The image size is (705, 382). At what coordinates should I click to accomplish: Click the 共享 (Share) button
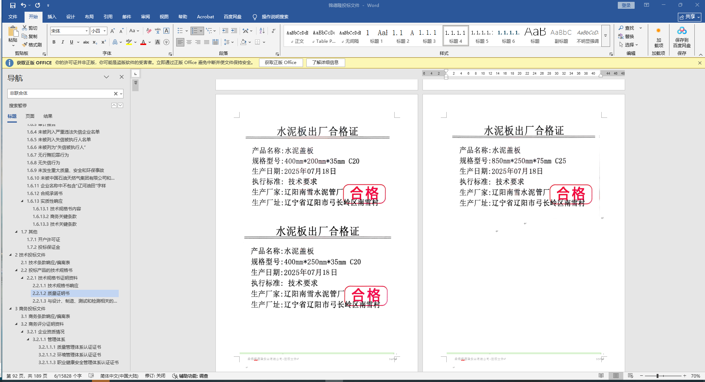690,17
